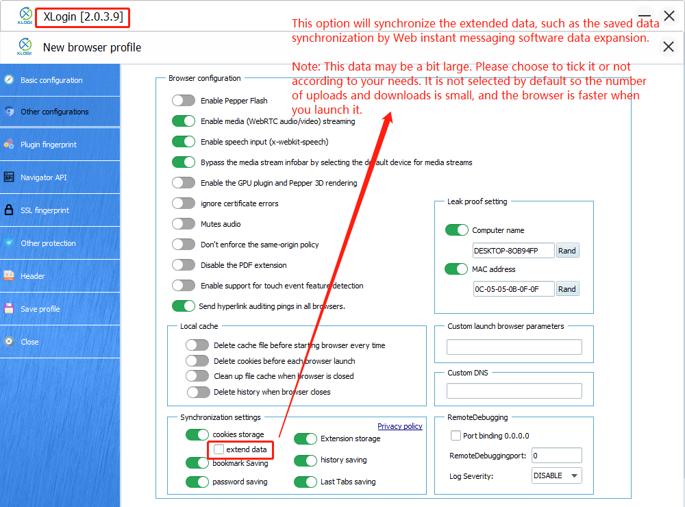Click the Other configurations sidebar icon
Image resolution: width=685 pixels, height=507 pixels.
point(9,112)
